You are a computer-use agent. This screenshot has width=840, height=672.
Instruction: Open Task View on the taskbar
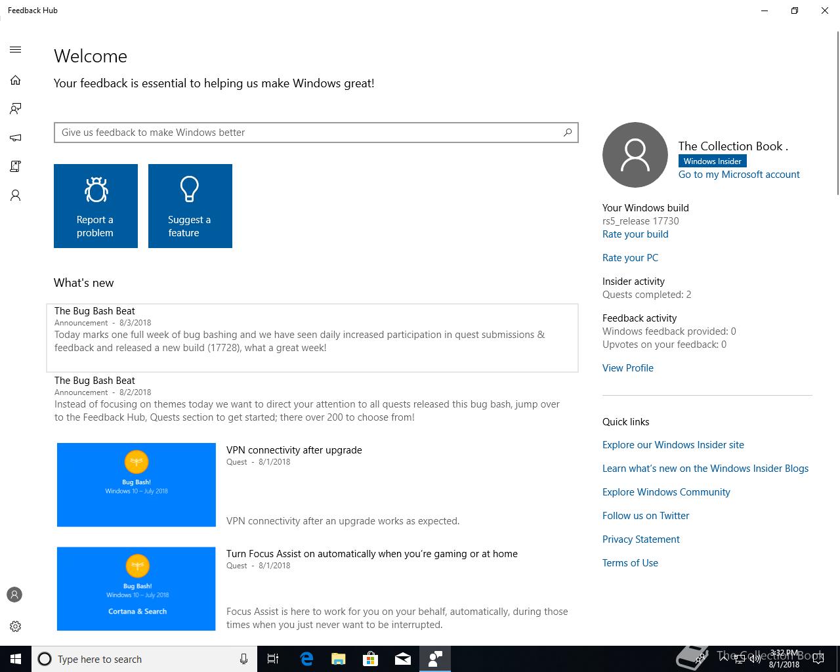[273, 659]
